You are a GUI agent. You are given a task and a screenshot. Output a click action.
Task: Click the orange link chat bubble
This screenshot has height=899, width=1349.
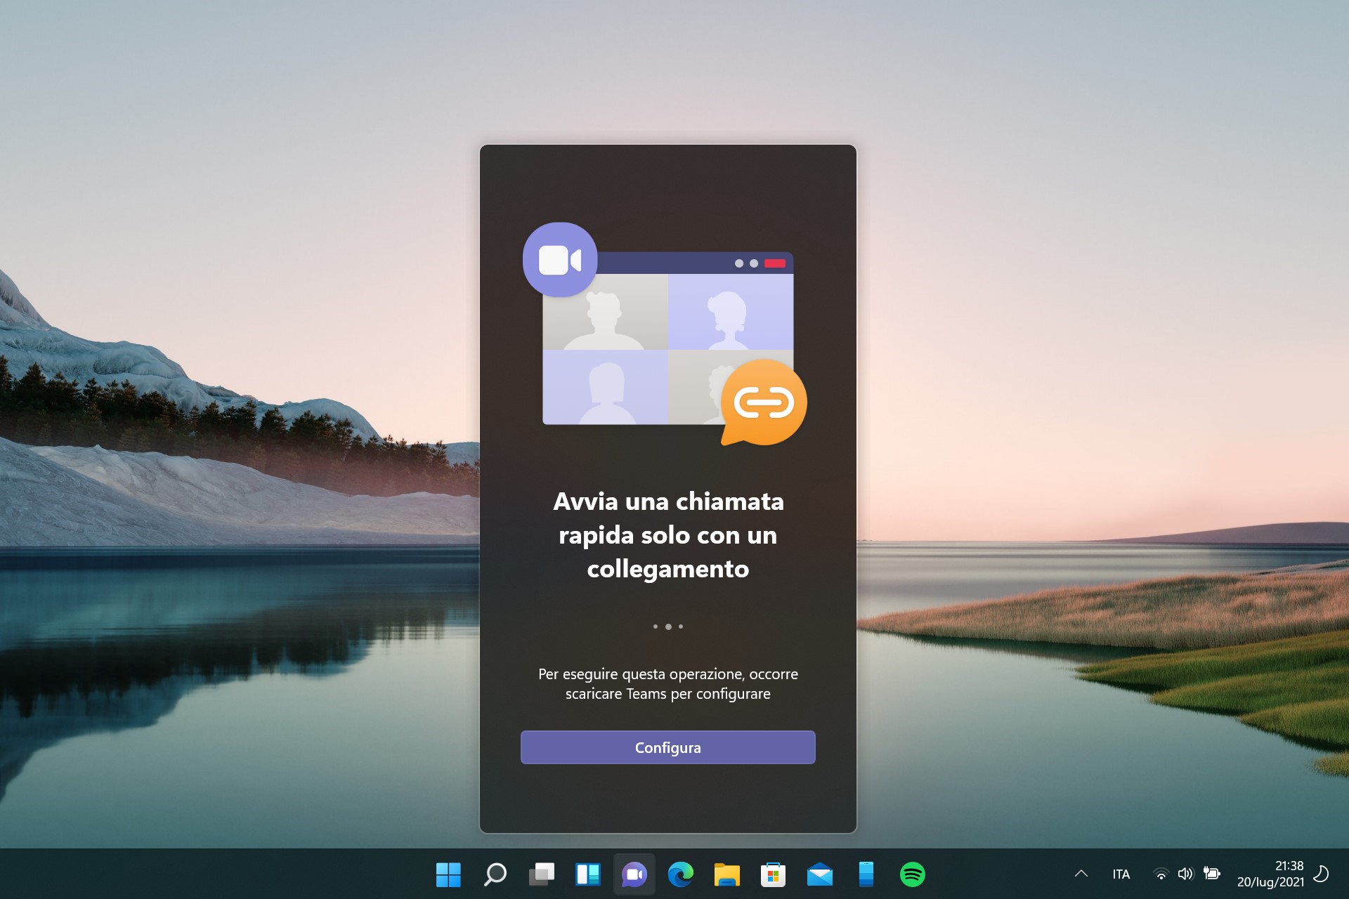(764, 402)
